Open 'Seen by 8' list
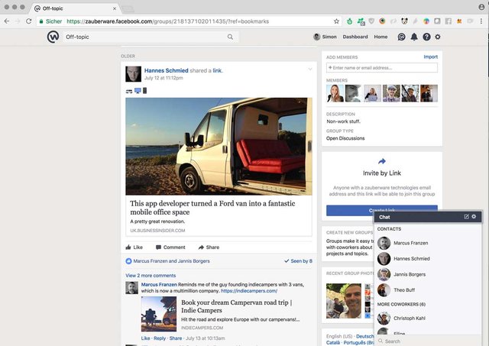 click(299, 261)
